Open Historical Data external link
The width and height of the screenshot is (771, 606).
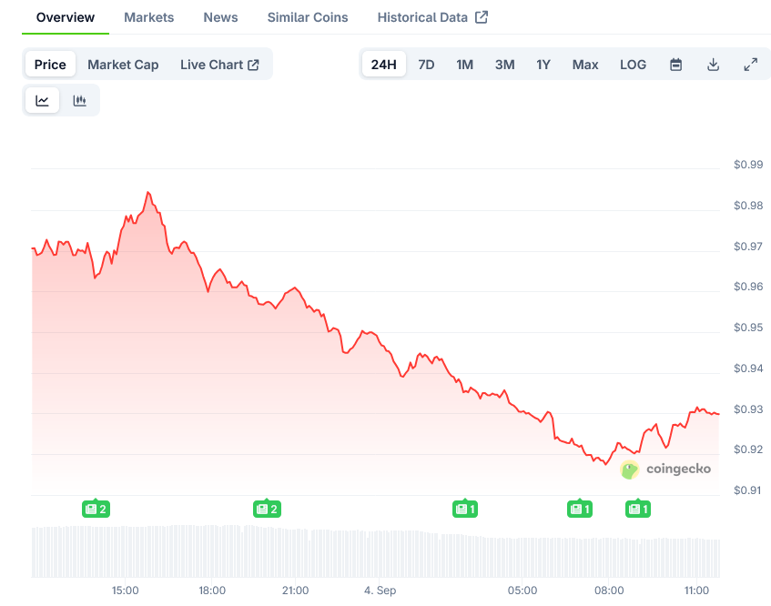pos(432,17)
